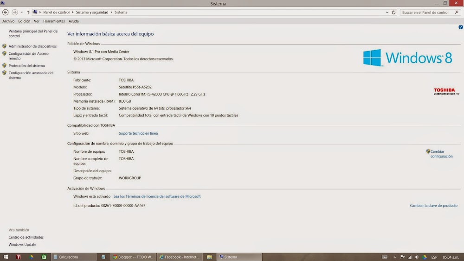Click the Sistema taskbar button
Image resolution: width=464 pixels, height=261 pixels.
tap(239, 257)
